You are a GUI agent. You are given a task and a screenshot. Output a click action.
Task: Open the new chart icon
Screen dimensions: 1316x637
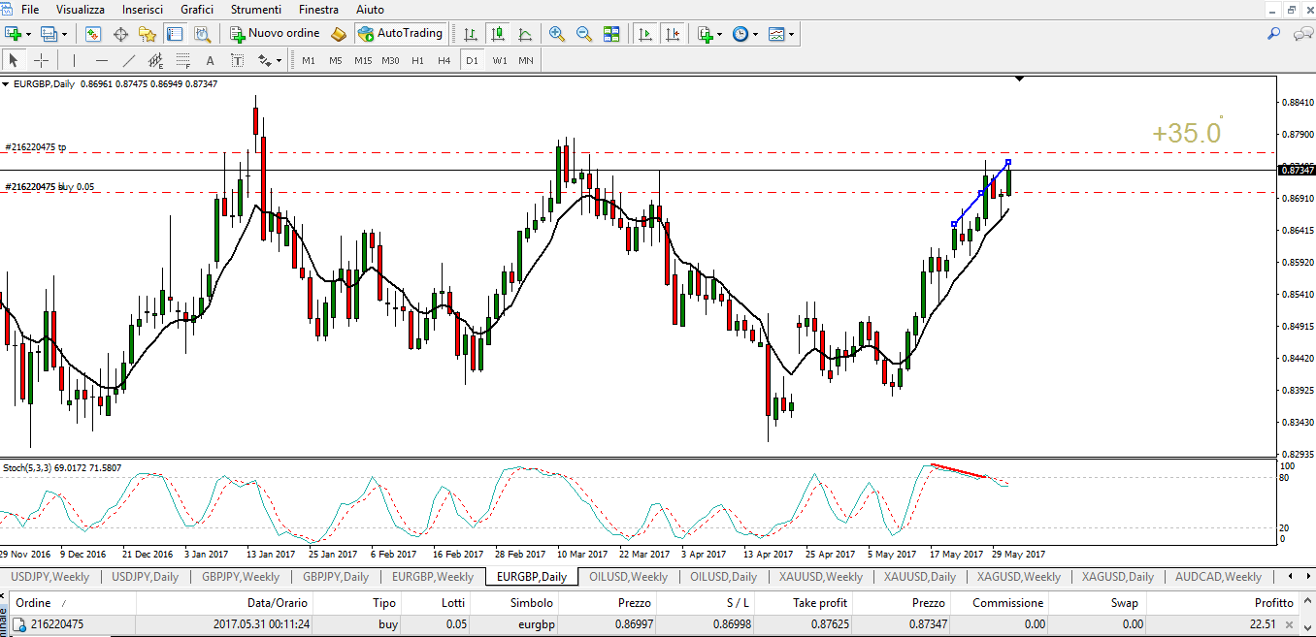point(14,34)
